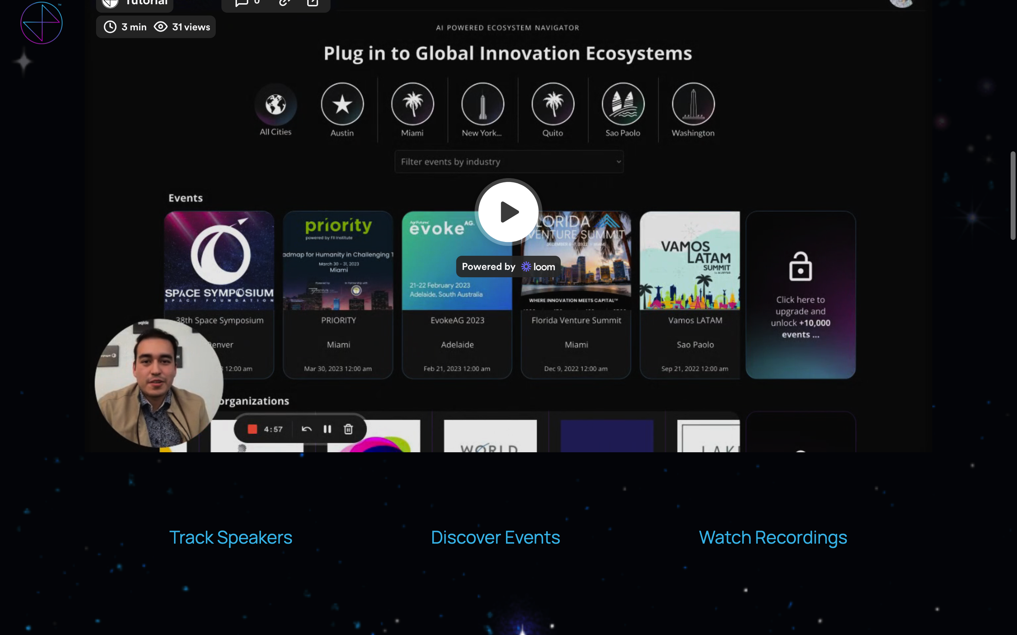Screen dimensions: 1017x635
Task: Click the dark blue organization card
Action: (607, 436)
